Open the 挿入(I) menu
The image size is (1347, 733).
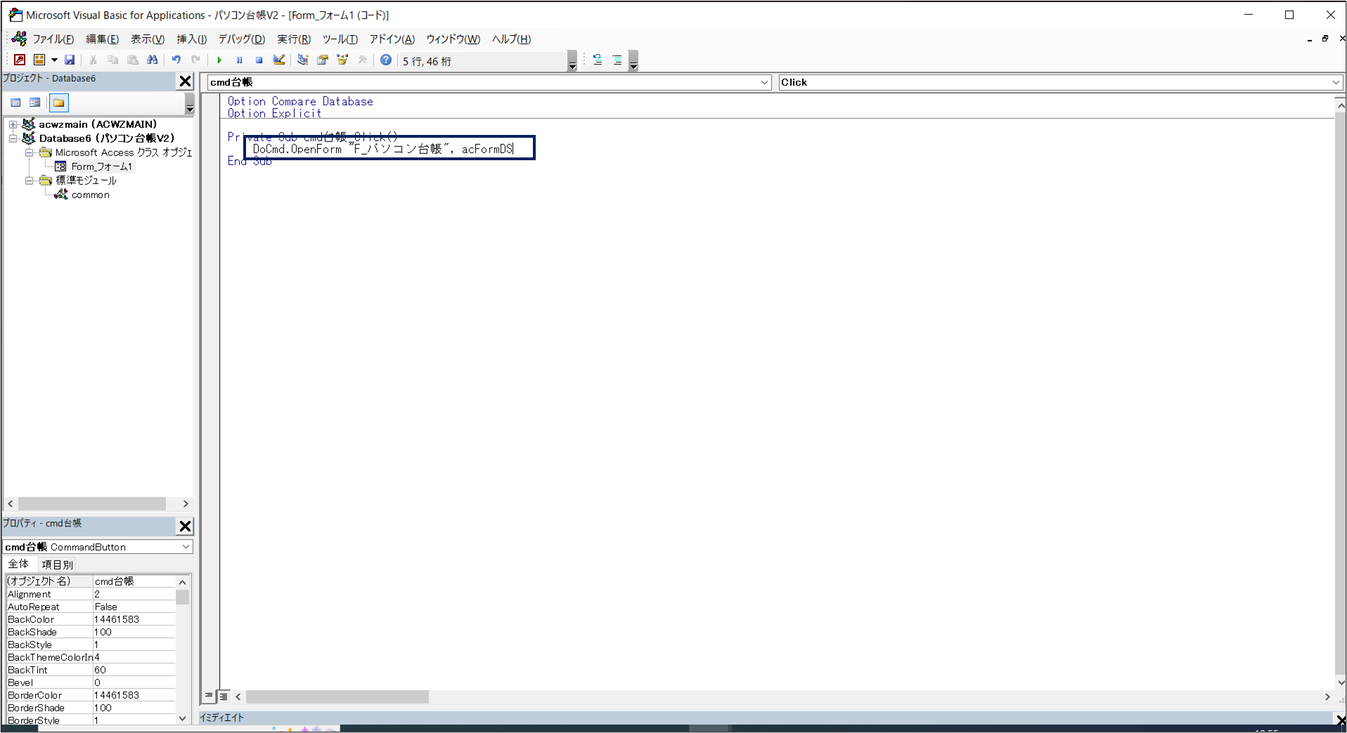click(x=191, y=39)
